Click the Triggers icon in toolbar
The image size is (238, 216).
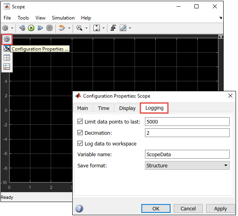[x=113, y=28]
